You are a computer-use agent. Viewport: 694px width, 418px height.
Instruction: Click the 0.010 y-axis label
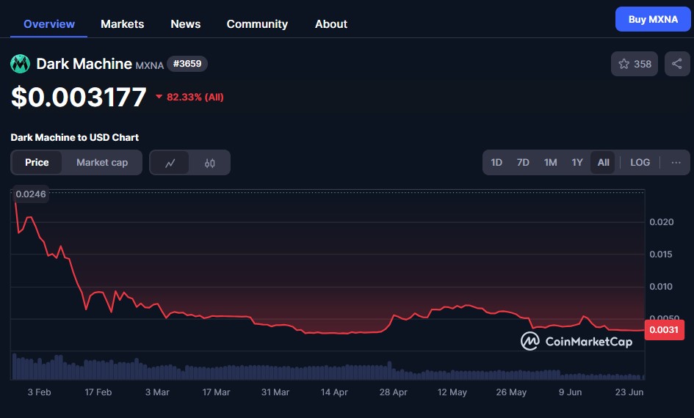coord(661,286)
